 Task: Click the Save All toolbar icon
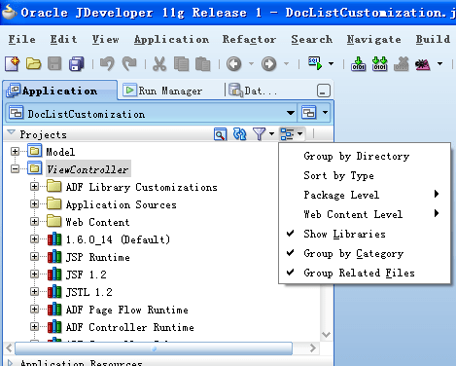pos(77,63)
